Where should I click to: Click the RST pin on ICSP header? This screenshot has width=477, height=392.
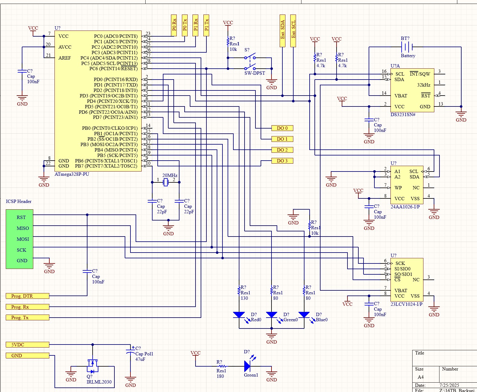pos(21,217)
